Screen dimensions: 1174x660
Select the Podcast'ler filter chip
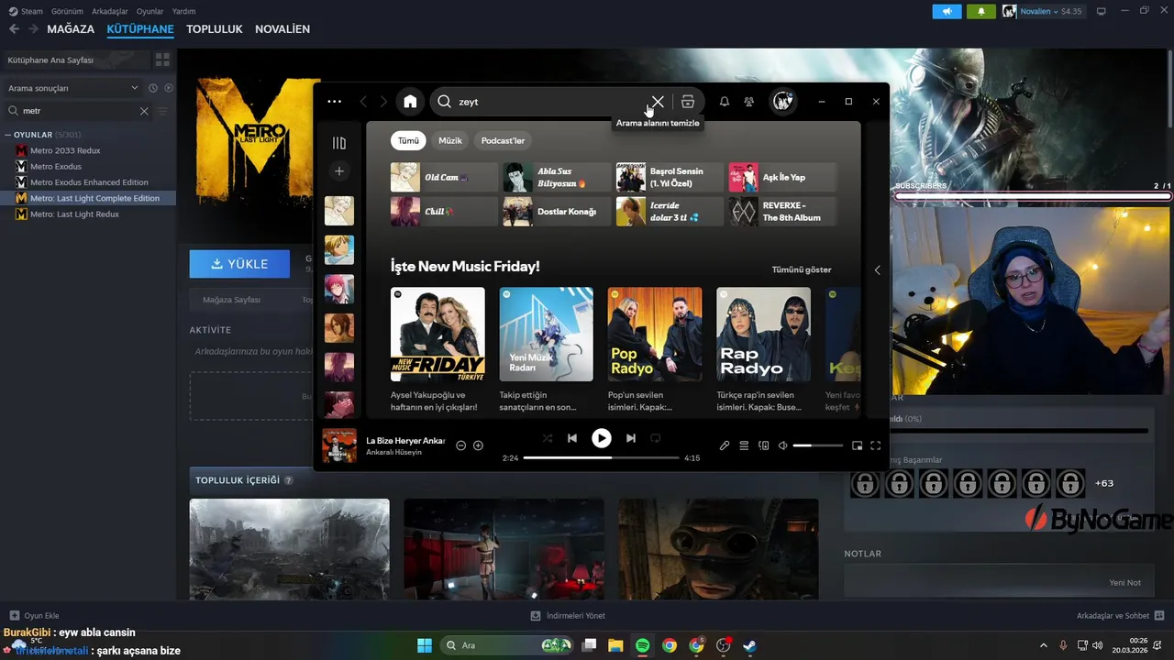(503, 140)
